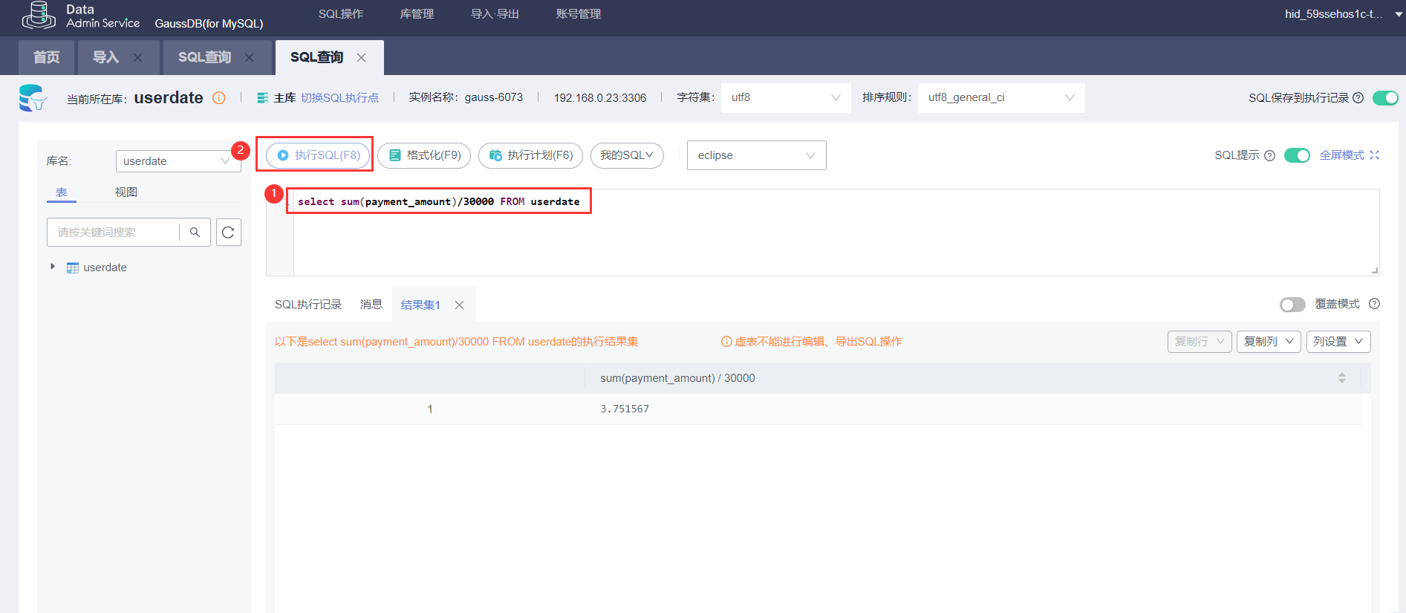
Task: Select the 表 tab in sidebar
Action: tap(62, 192)
